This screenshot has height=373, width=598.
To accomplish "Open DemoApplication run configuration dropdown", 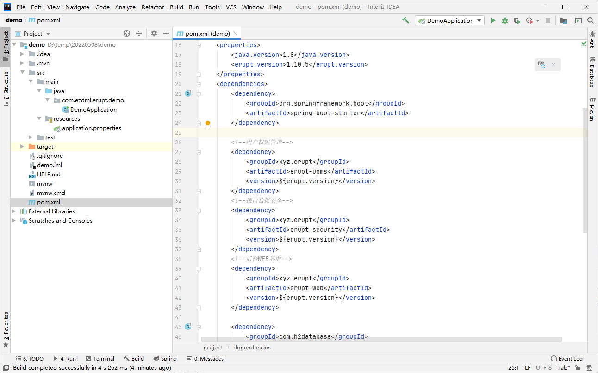I will pyautogui.click(x=450, y=20).
